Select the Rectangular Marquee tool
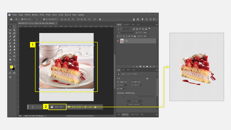This screenshot has width=231, height=130. click(14, 27)
